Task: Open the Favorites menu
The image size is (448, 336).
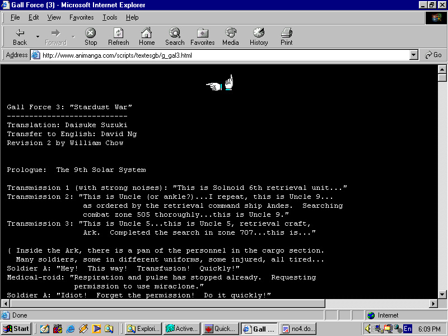Action: coord(81,17)
